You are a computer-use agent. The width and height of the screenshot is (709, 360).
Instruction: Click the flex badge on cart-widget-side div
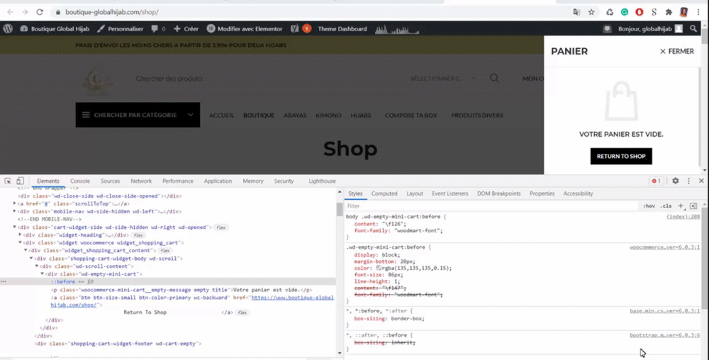[221, 227]
